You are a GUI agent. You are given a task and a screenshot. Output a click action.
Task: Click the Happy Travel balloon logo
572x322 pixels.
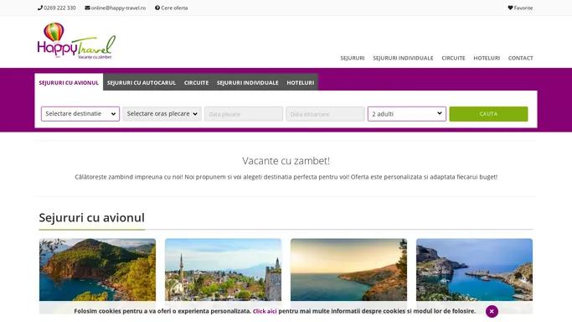click(x=76, y=41)
